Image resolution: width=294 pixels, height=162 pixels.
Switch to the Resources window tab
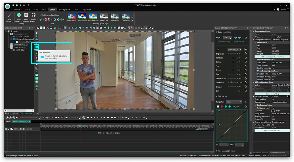pyautogui.click(x=277, y=152)
